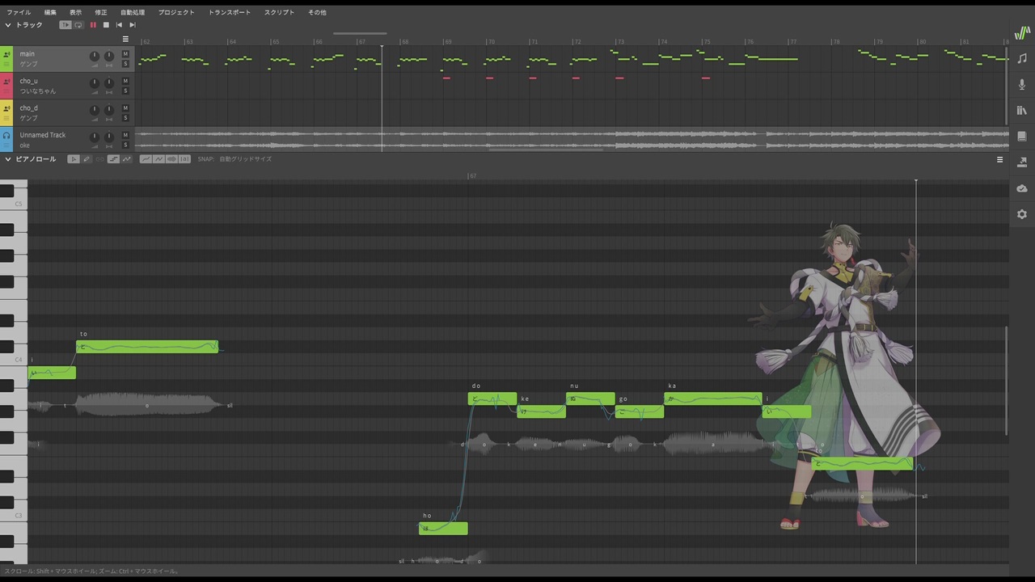Open the License and Updates cloud icon
The height and width of the screenshot is (582, 1035).
tap(1022, 188)
